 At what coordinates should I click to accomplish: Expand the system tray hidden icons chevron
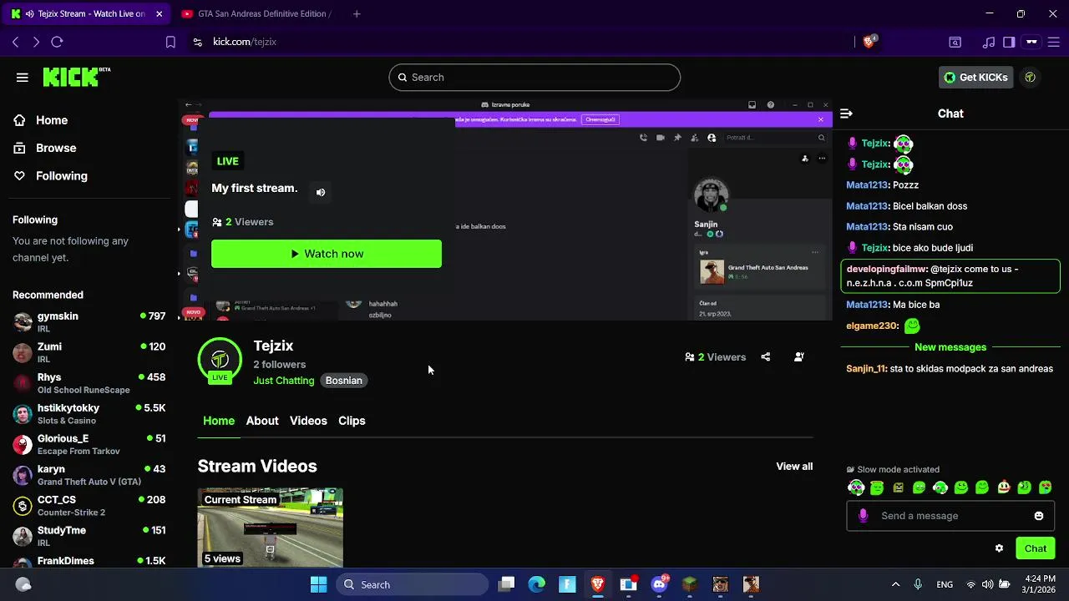click(895, 584)
